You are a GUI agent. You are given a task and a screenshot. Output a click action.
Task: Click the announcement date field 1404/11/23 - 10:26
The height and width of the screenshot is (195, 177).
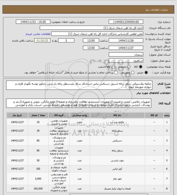point(33,22)
